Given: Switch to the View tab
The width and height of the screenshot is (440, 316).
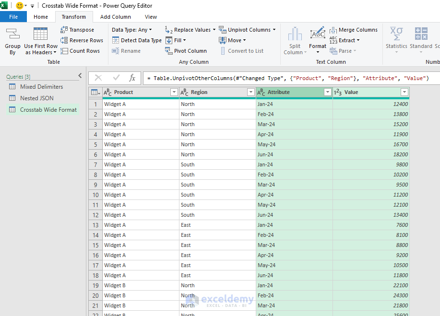Looking at the screenshot, I should pyautogui.click(x=151, y=17).
